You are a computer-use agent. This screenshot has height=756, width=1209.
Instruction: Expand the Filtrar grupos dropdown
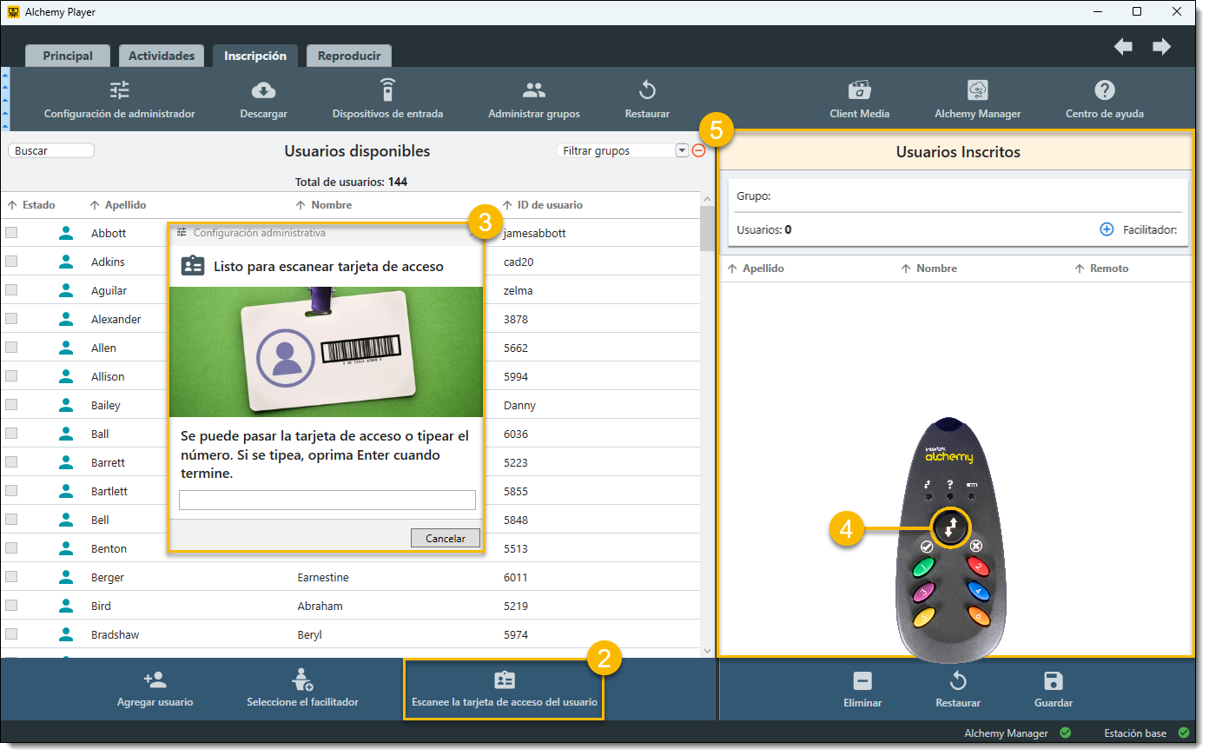(x=682, y=151)
